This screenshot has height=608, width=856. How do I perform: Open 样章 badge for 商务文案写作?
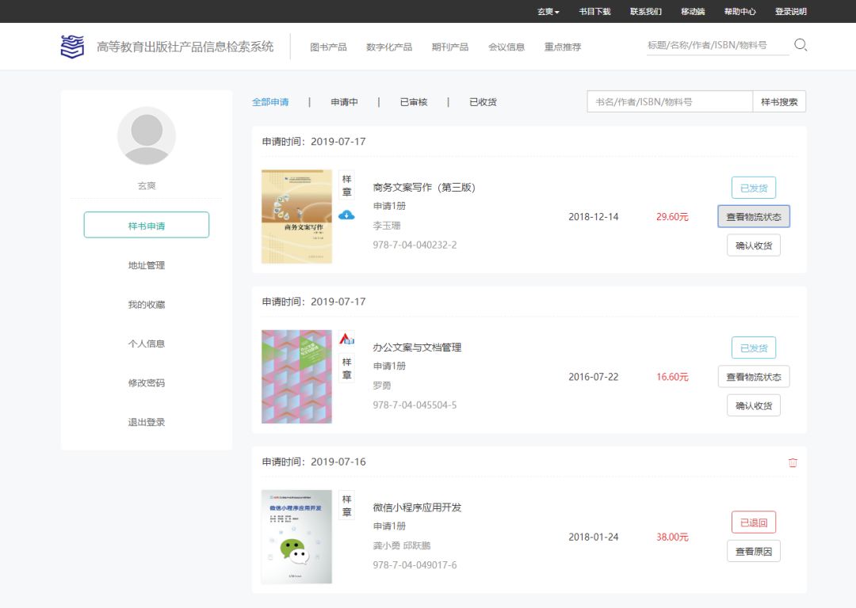(346, 186)
